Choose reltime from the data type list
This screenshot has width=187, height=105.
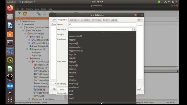pyautogui.click(x=72, y=69)
